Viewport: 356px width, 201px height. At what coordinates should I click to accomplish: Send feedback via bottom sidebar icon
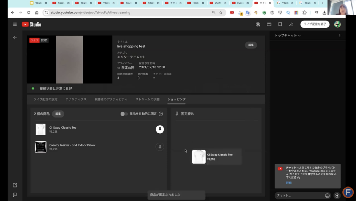15,195
